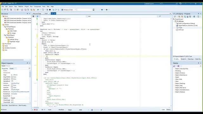Click the IDE Insight search box in title bar
This screenshot has height=114, width=203.
(170, 3)
